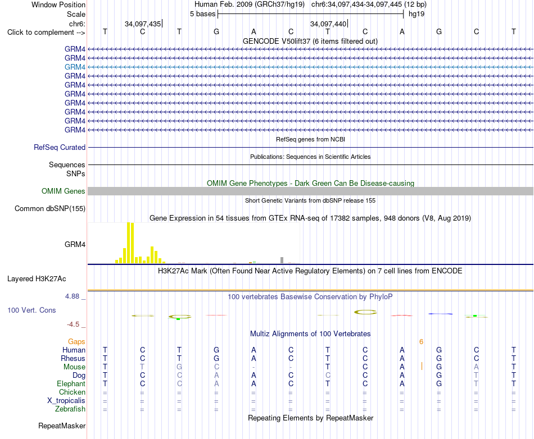Click the gray bar in GTEx chart
Screen dimensions: 534x439
pyautogui.click(x=282, y=260)
